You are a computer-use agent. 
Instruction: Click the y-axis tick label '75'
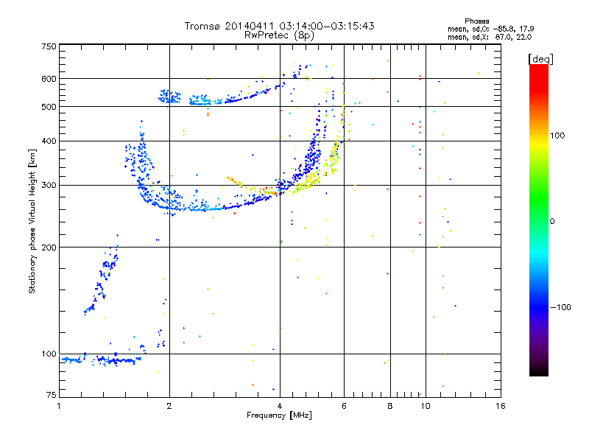(x=52, y=395)
